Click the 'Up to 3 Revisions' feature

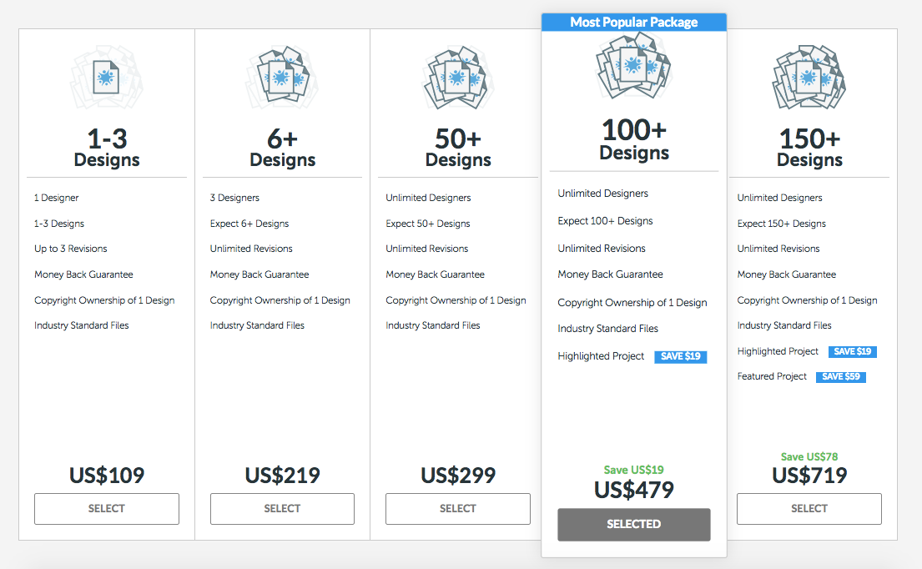pos(71,249)
